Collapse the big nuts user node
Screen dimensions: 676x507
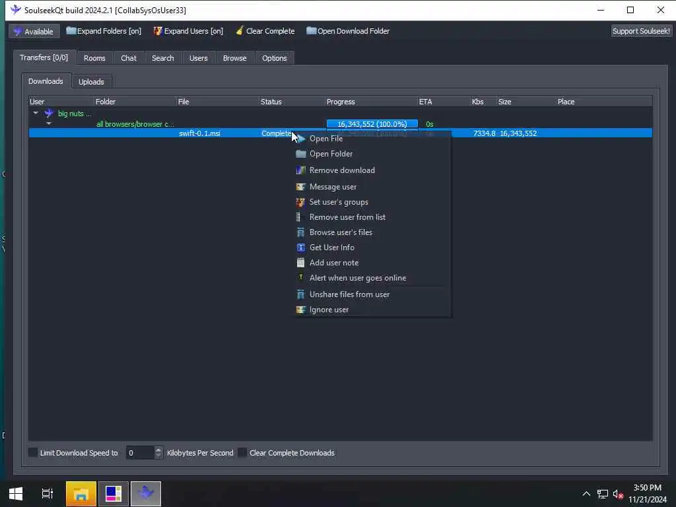point(36,114)
